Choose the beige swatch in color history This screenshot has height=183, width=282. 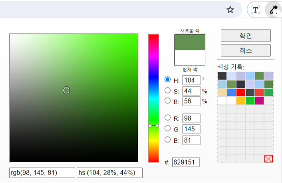coord(222,92)
